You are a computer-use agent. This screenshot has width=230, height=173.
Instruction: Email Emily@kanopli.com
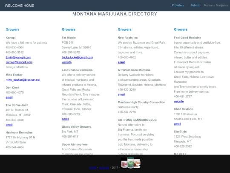coord(18,57)
